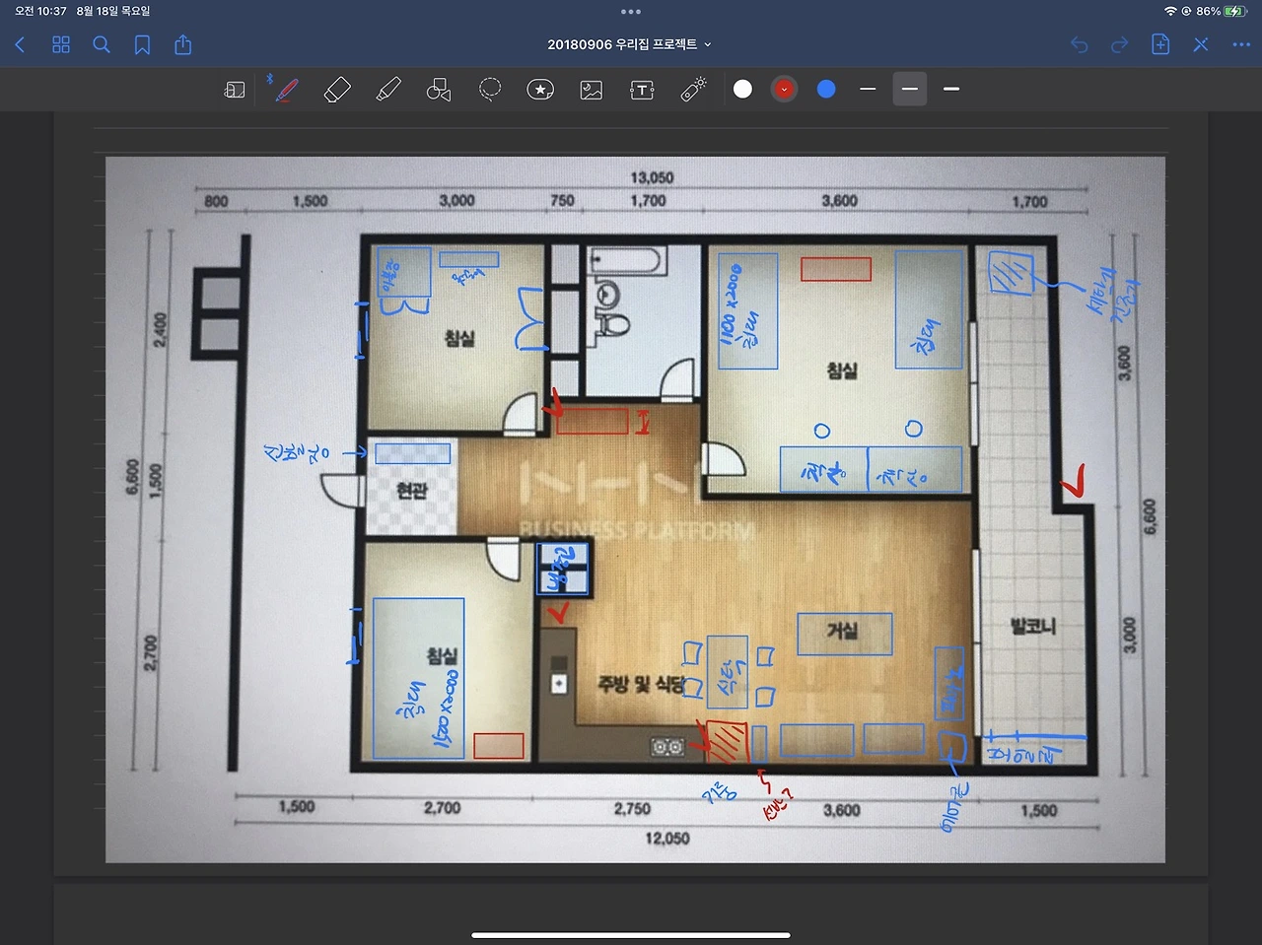Bookmark the current page
This screenshot has height=945, width=1262.
(142, 44)
